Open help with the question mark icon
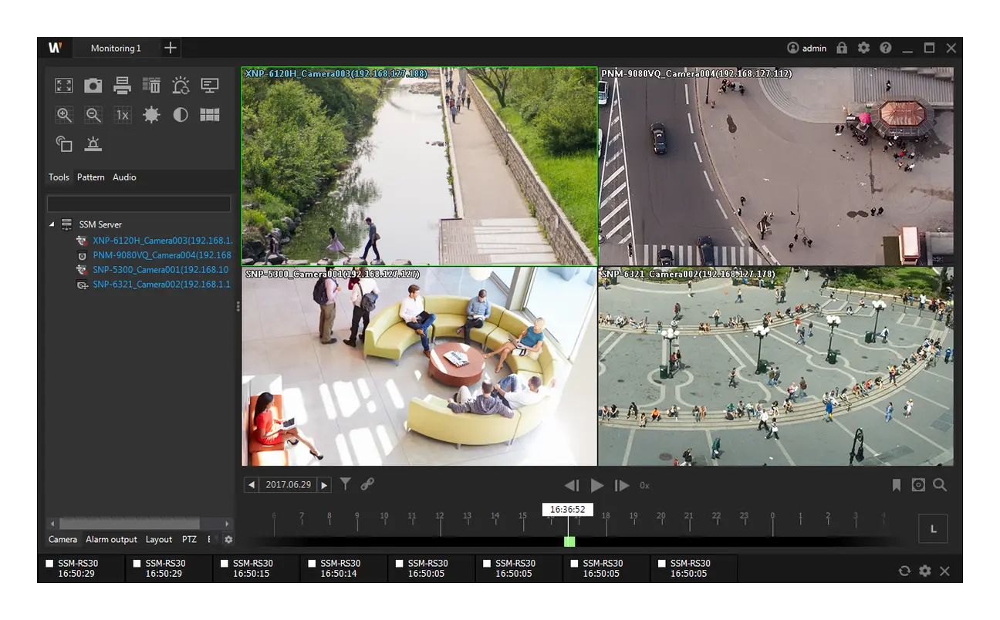The width and height of the screenshot is (1000, 620). click(x=885, y=48)
